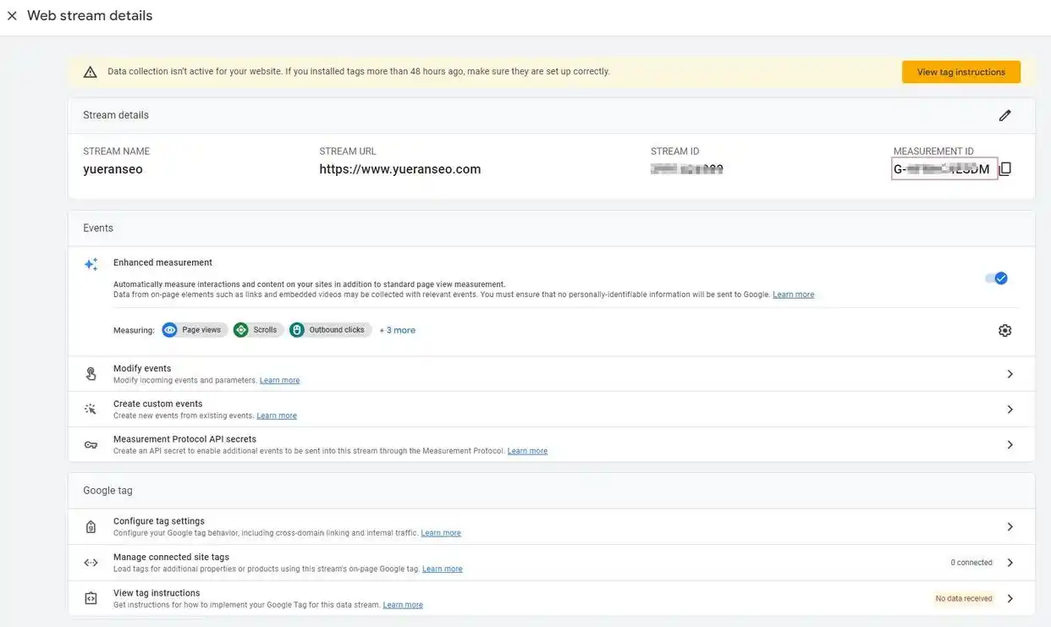Expand Create custom events row chevron
Screen dimensions: 1051x627
click(1010, 410)
